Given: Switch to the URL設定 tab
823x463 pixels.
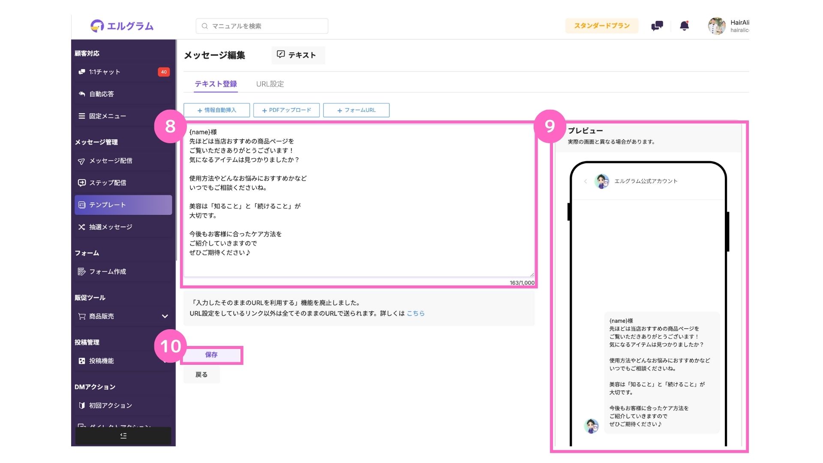Looking at the screenshot, I should click(x=270, y=84).
